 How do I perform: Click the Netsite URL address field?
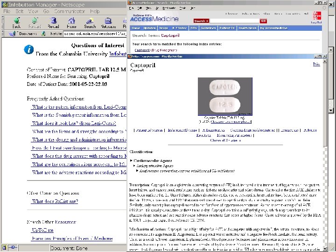pos(95,34)
